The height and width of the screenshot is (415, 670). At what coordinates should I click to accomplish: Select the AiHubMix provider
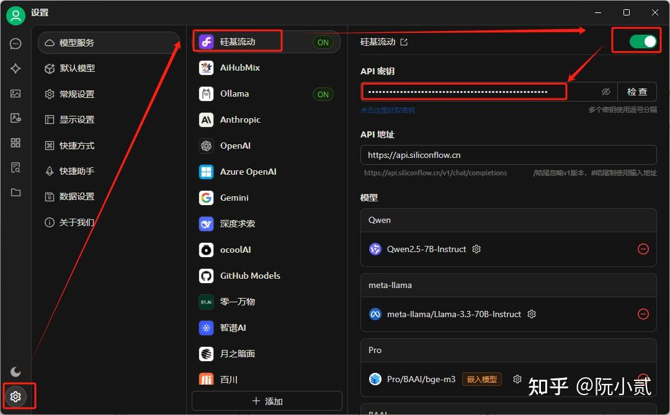(x=266, y=68)
